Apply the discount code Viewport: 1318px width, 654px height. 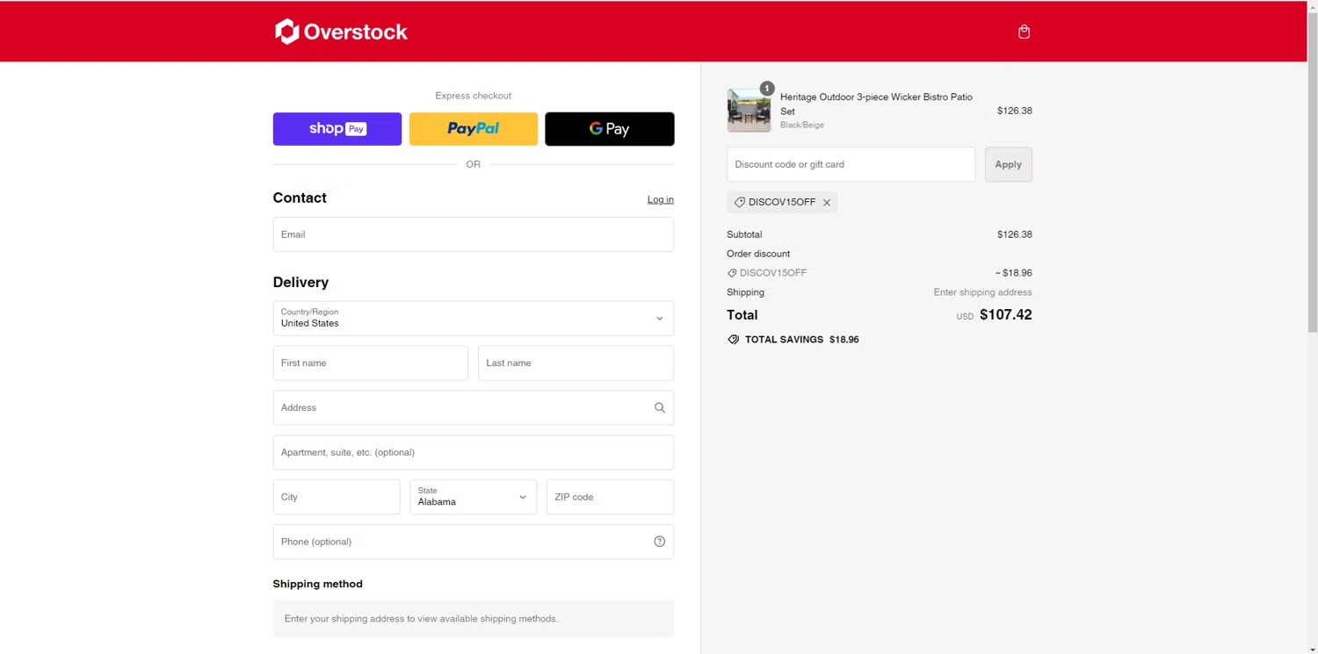[x=1009, y=164]
